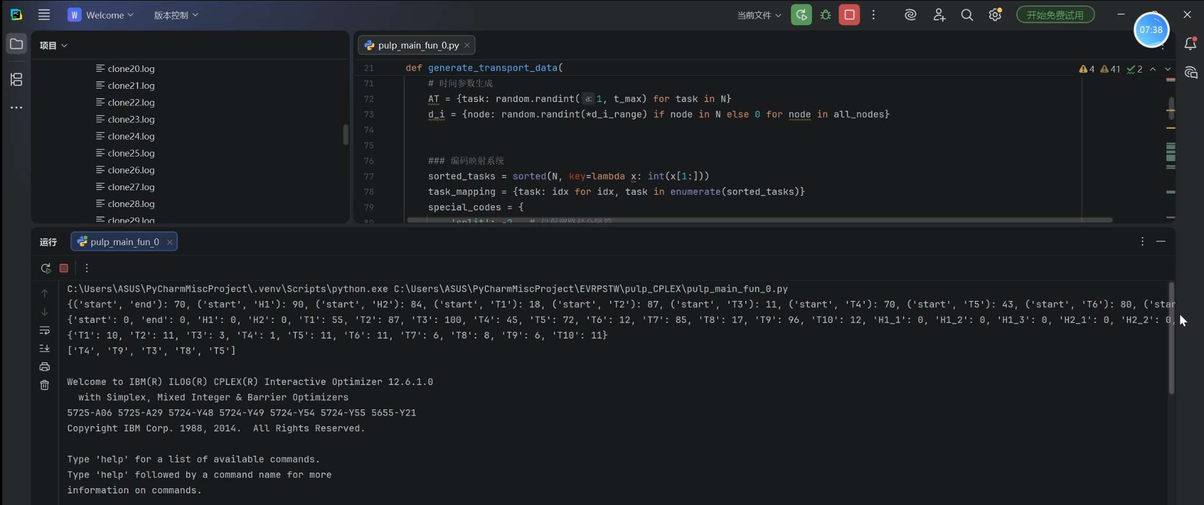Go to next highlighted error arrow
Viewport: 1204px width, 505px height.
click(1167, 69)
